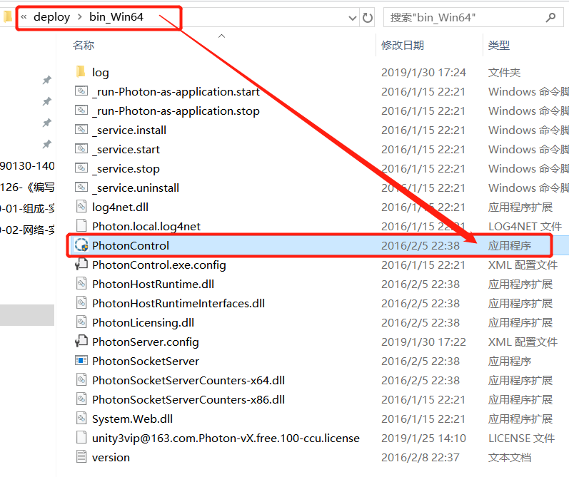The image size is (569, 477).
Task: Click the PhotonSocketServer application icon
Action: pyautogui.click(x=81, y=360)
